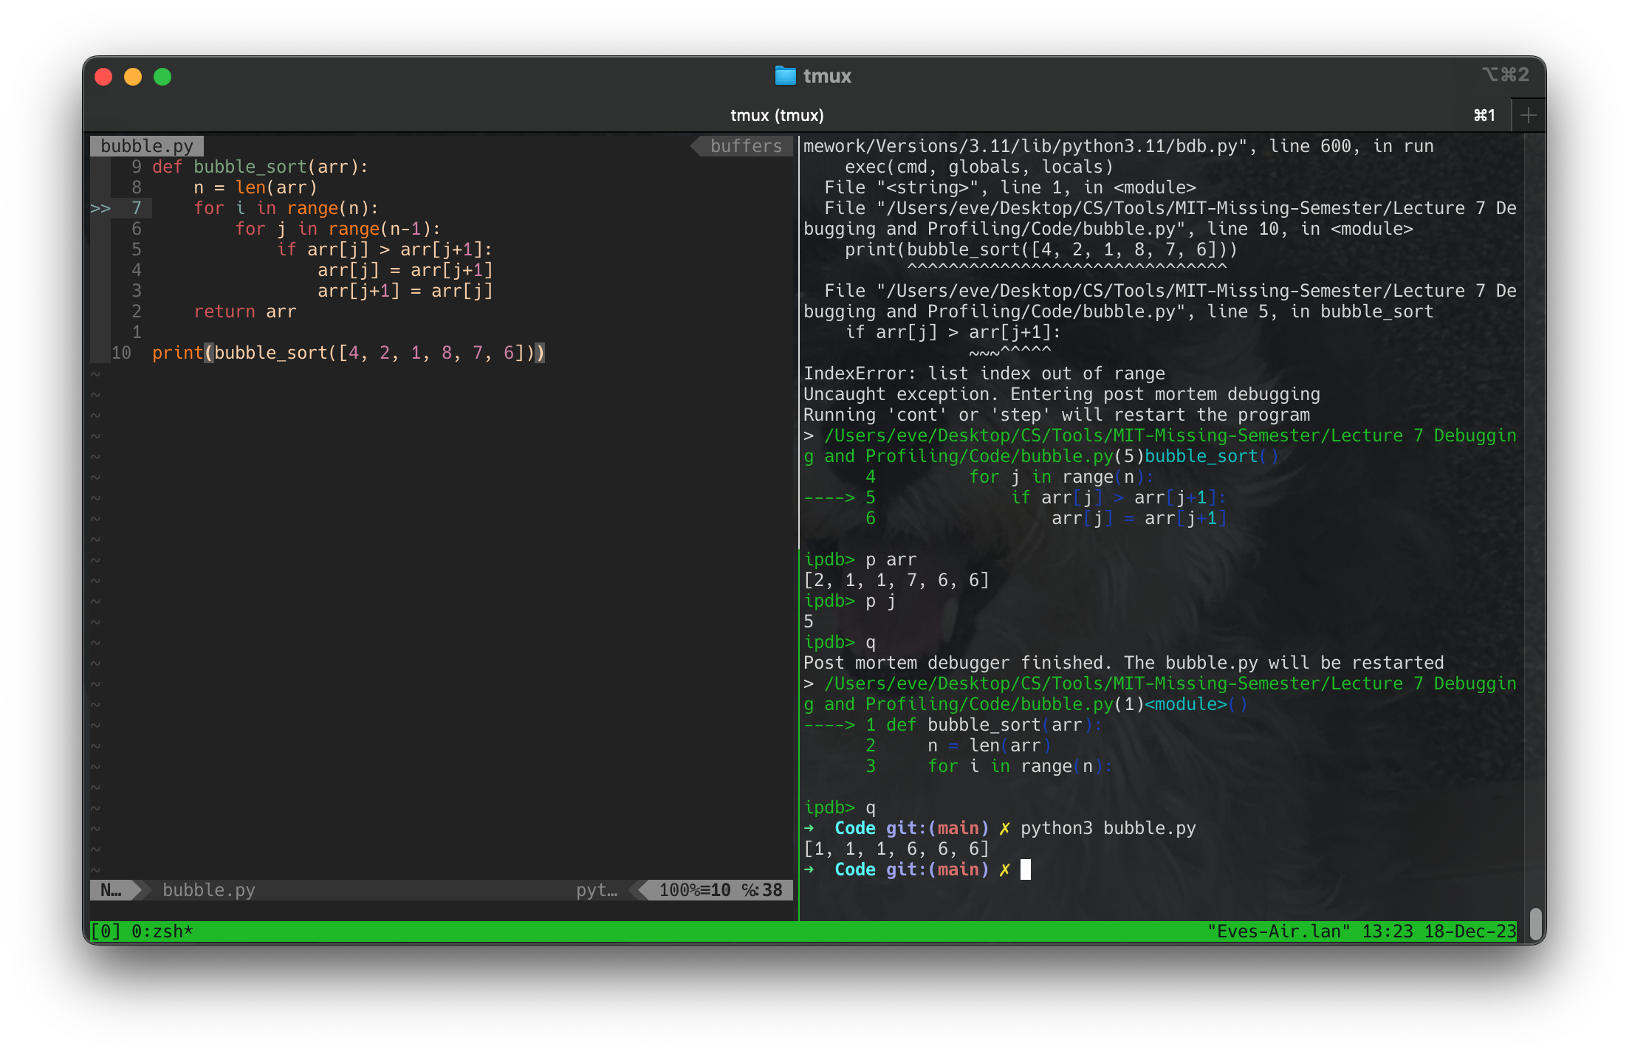This screenshot has height=1054, width=1629.
Task: Select the ">>" debug marker beside line 7
Action: click(x=102, y=208)
